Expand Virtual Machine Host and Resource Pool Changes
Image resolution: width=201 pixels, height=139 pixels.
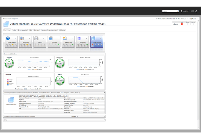(104, 116)
